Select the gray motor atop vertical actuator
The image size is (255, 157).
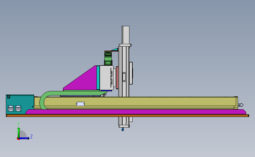[125, 35]
